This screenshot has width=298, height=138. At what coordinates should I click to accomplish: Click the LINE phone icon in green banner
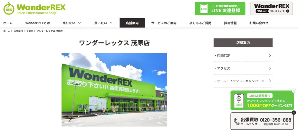point(204,9)
